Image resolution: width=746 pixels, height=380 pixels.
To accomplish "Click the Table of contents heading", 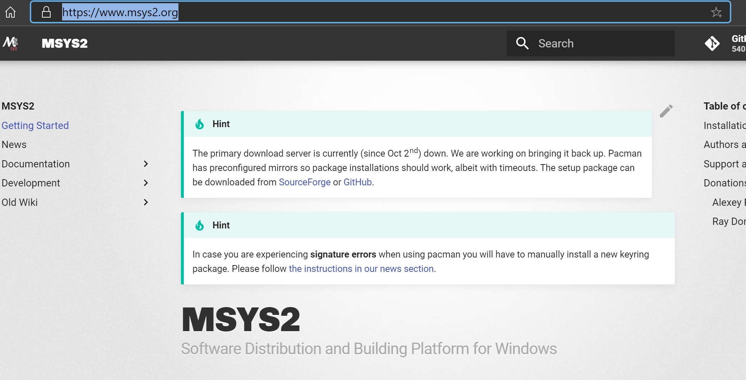I will tap(725, 106).
